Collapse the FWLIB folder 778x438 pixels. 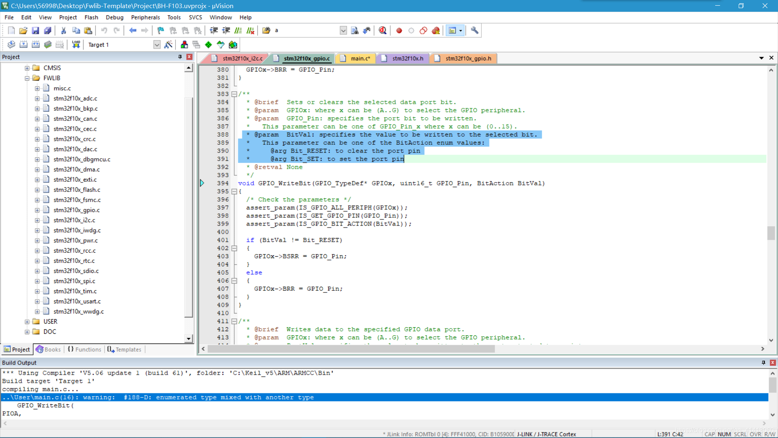click(x=27, y=78)
